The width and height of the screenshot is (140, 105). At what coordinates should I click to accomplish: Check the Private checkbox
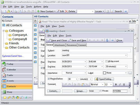(x=101, y=91)
